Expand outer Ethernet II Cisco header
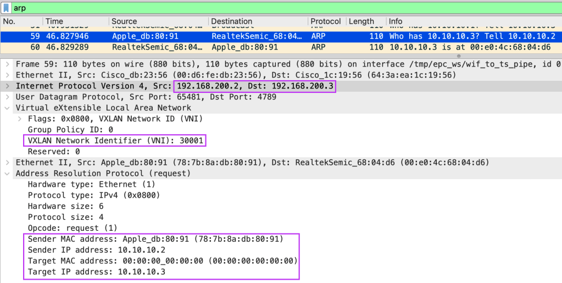The width and height of the screenshot is (562, 283). tap(7, 75)
